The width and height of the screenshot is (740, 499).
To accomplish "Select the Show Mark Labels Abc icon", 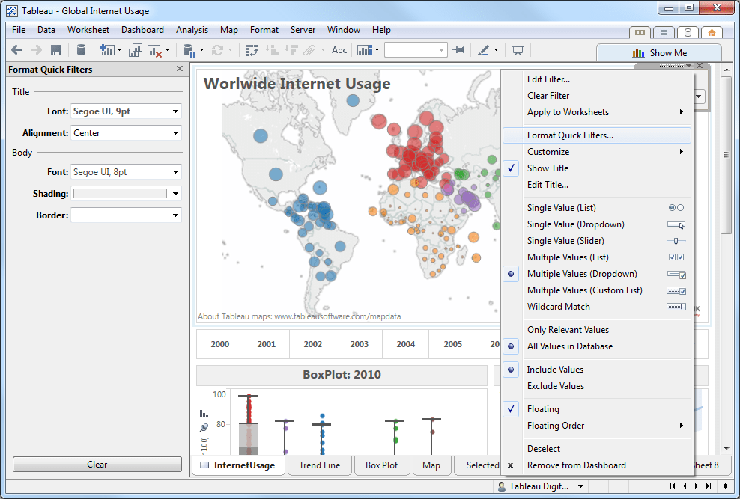I will pos(339,50).
